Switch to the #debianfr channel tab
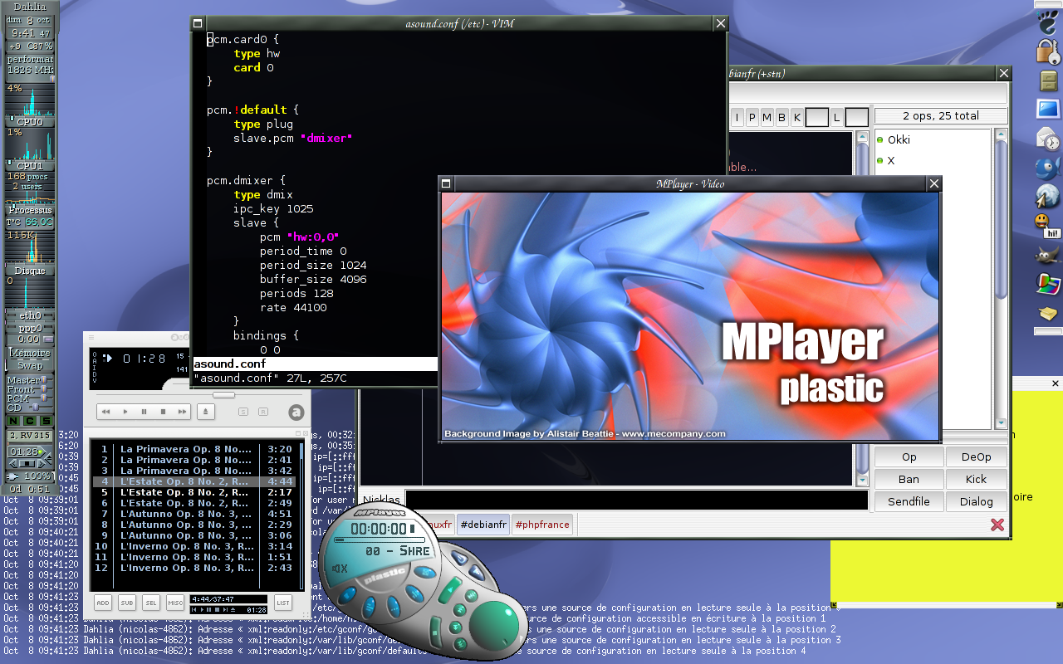This screenshot has width=1063, height=664. pos(483,525)
